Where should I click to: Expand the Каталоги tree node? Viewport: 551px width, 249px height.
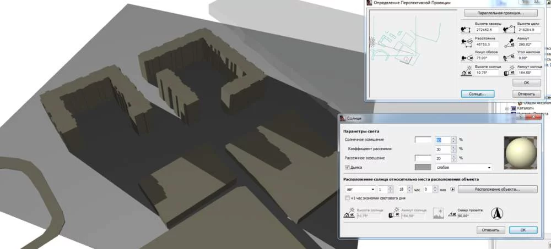(x=507, y=109)
